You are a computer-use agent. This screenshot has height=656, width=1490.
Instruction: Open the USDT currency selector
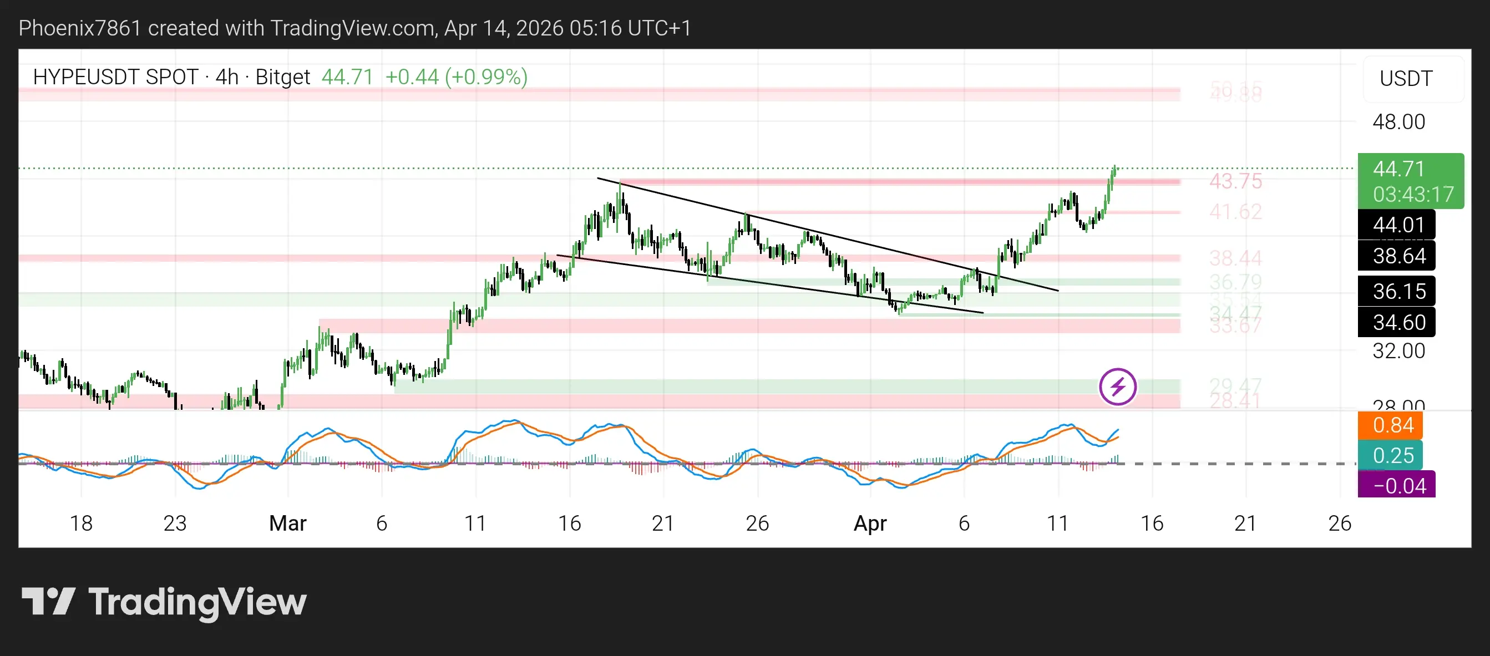click(1406, 79)
